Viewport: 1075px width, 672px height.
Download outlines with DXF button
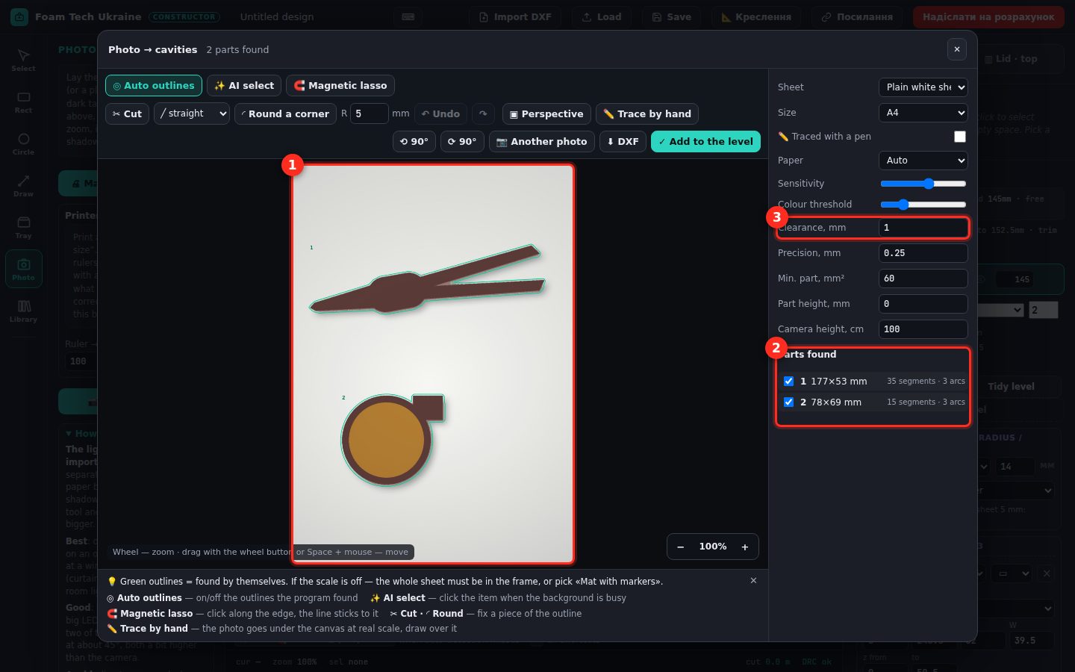pyautogui.click(x=623, y=141)
